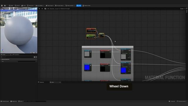Open the Content Drawer
188x106 pixels.
point(5,101)
